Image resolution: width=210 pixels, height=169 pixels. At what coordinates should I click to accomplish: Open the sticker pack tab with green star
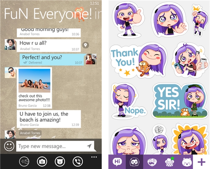coord(169,162)
